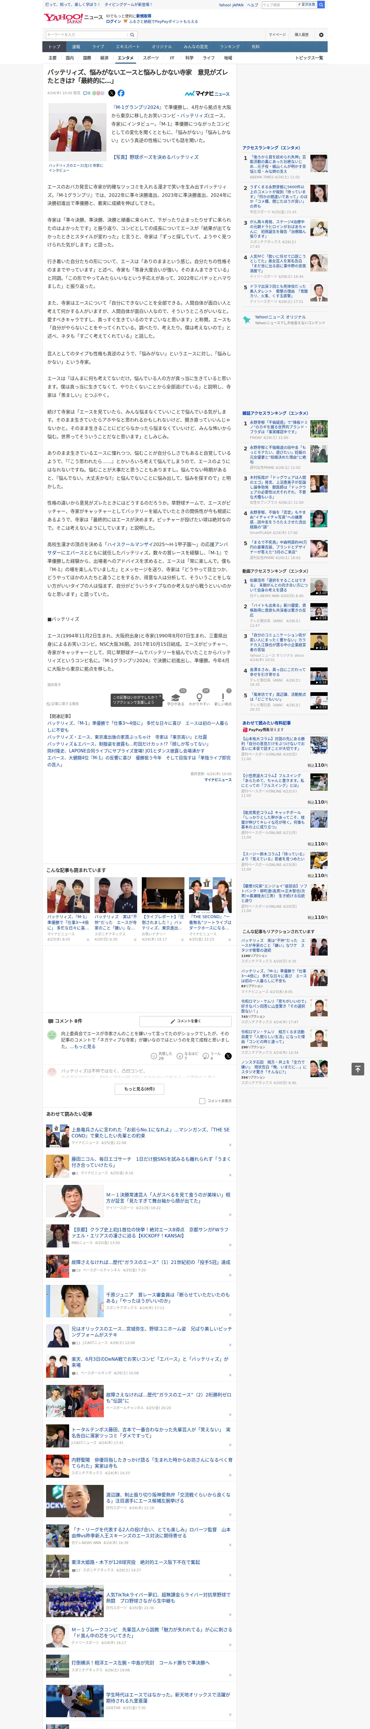Click the マイナビニュース publisher logo
This screenshot has width=370, height=1729.
click(x=207, y=94)
